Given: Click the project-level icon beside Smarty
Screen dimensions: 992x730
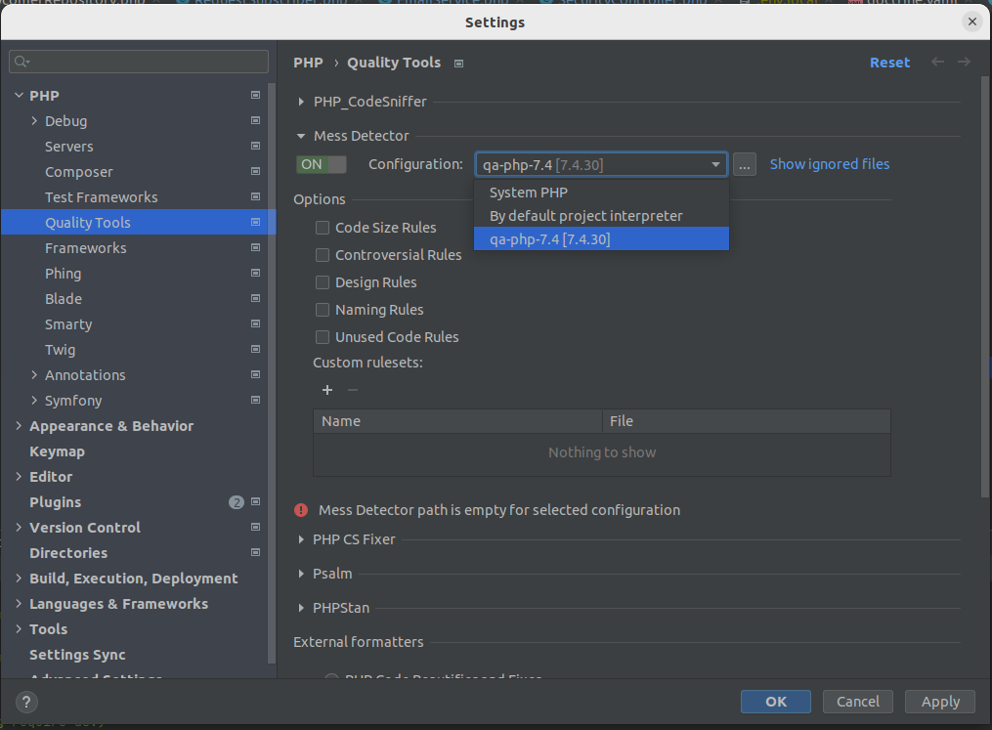Looking at the screenshot, I should click(x=256, y=323).
